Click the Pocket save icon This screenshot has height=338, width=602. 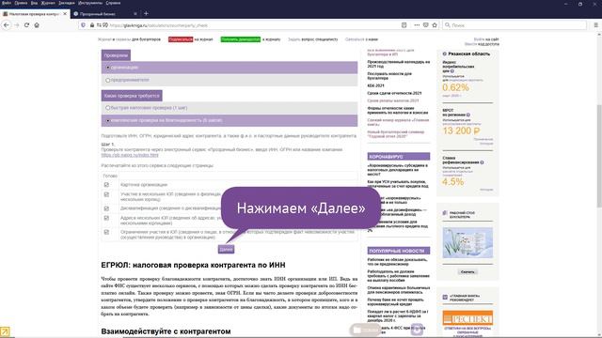[x=425, y=25]
